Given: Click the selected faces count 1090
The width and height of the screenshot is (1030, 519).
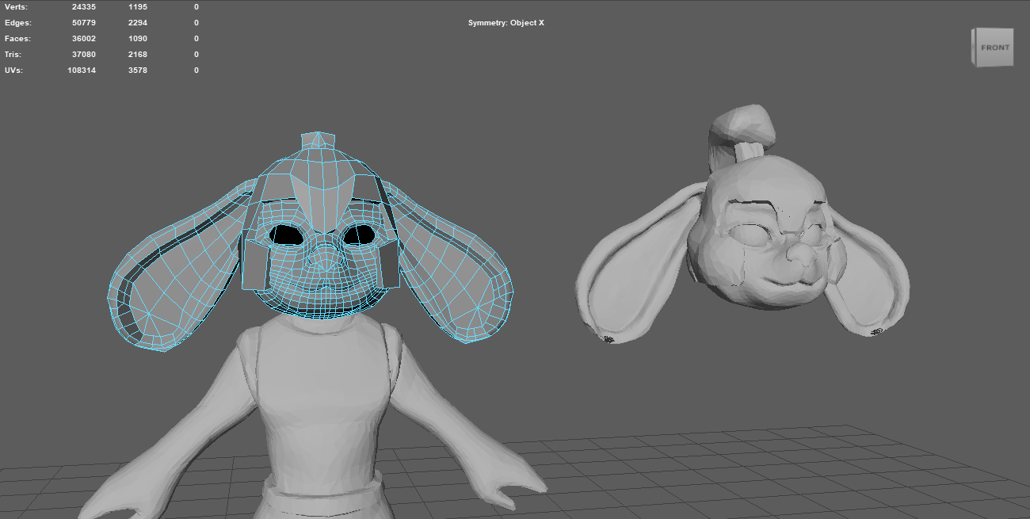Looking at the screenshot, I should coord(138,39).
